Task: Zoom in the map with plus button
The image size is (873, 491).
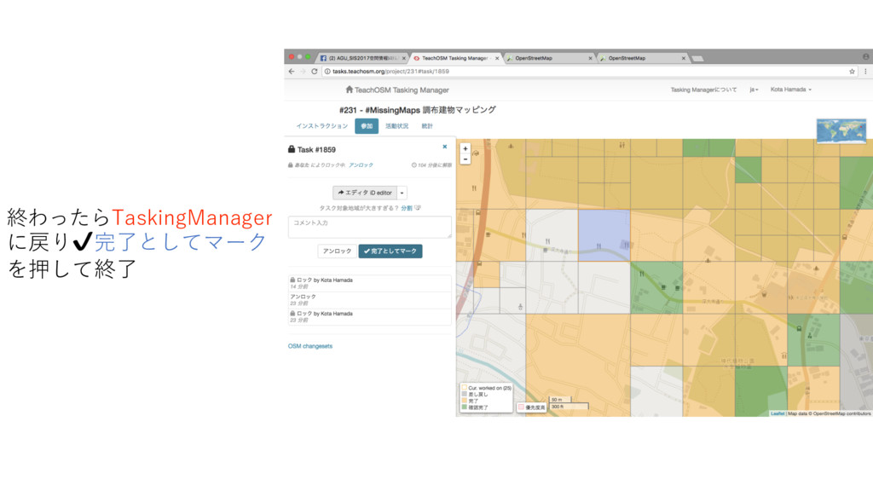Action: pos(465,148)
